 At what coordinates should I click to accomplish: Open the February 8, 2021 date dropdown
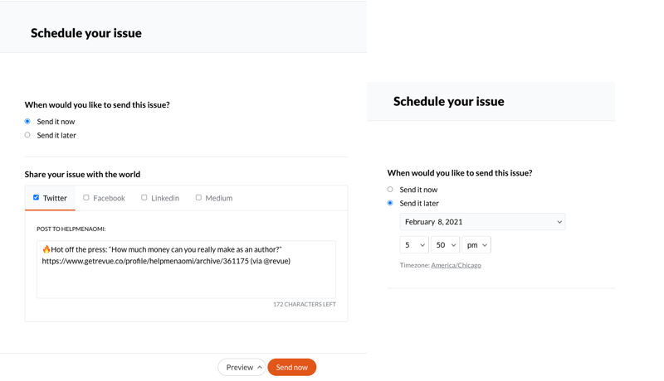point(482,222)
